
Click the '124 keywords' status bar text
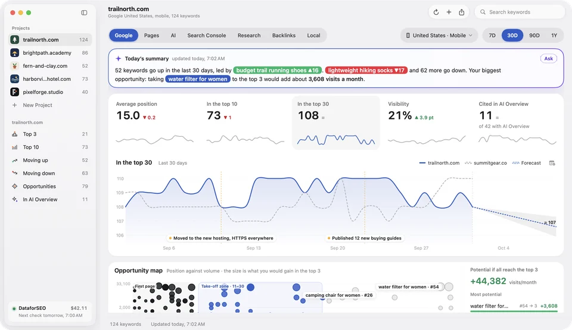(x=126, y=324)
